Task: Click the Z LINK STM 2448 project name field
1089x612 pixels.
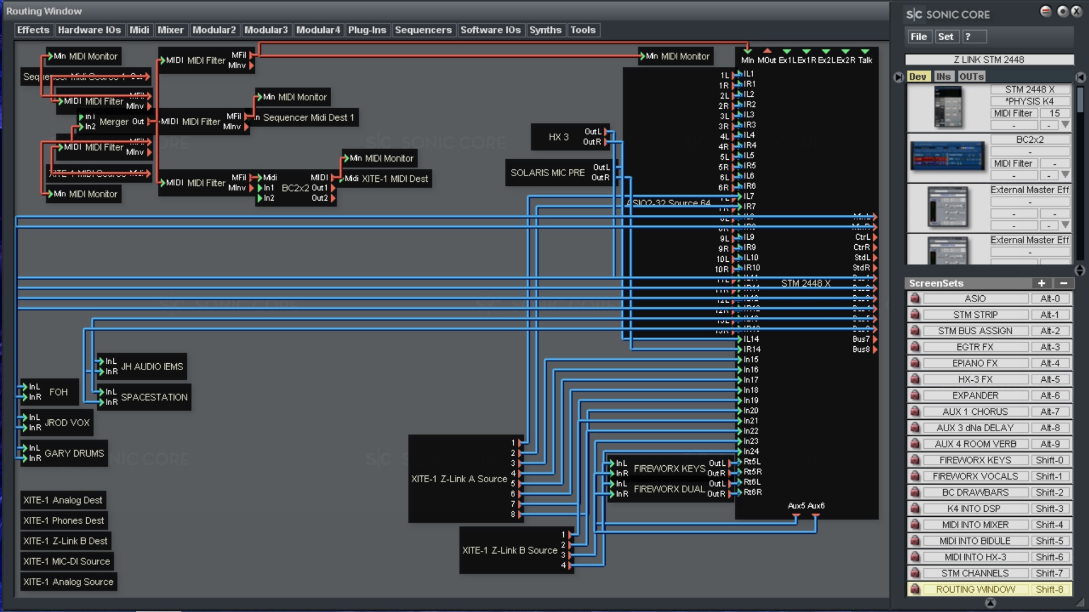Action: tap(989, 59)
